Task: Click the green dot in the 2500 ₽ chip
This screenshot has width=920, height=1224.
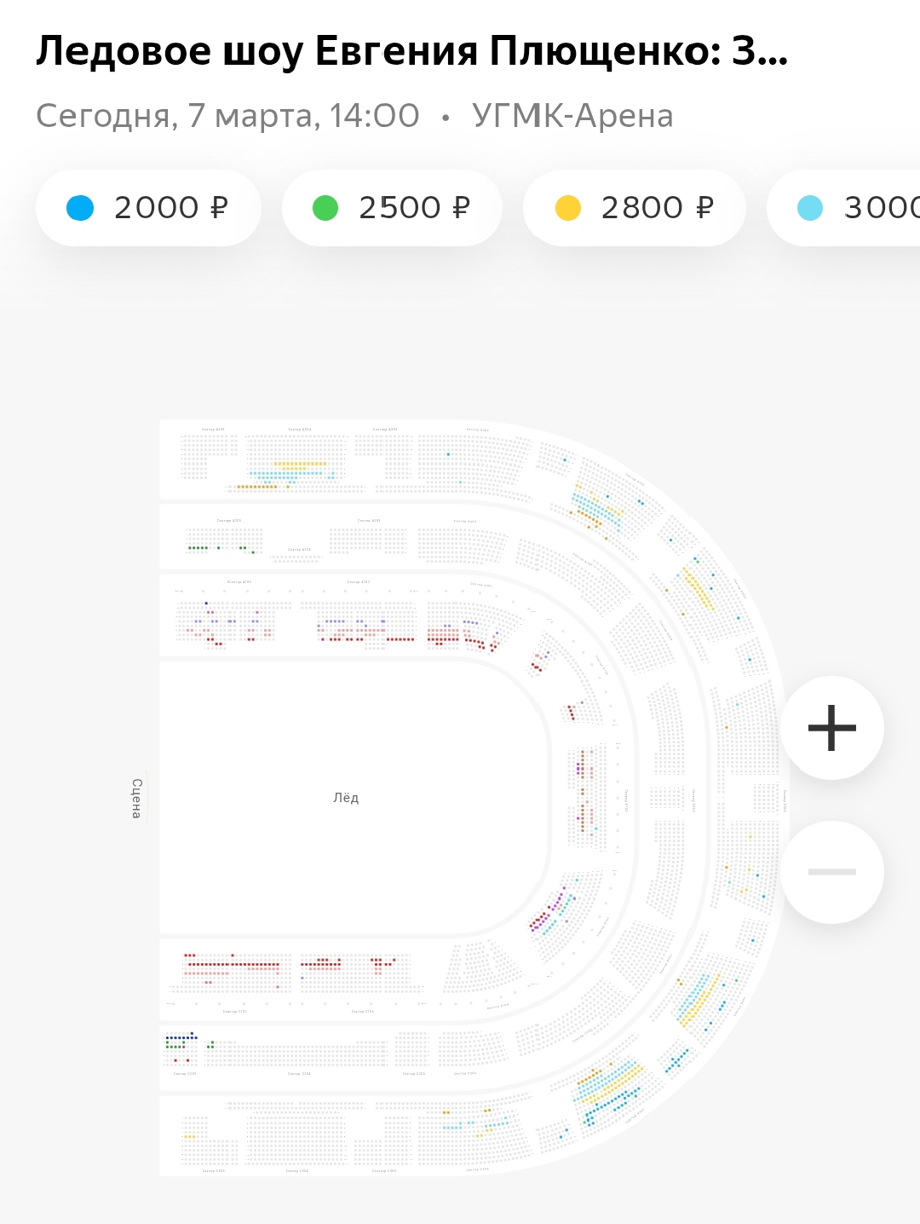Action: click(325, 208)
